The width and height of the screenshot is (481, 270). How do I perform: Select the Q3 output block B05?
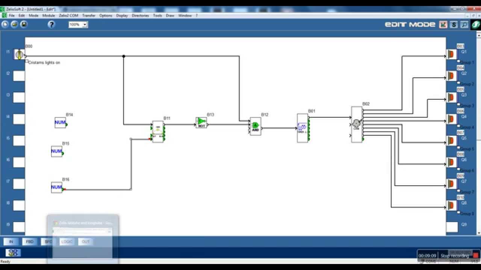[x=451, y=97]
